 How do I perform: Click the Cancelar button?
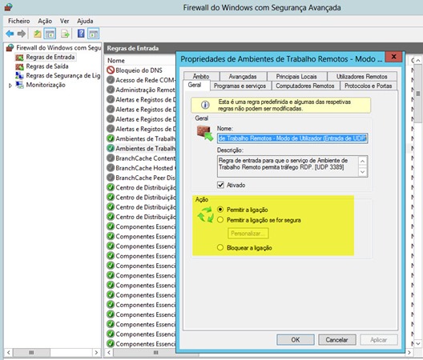click(x=337, y=340)
